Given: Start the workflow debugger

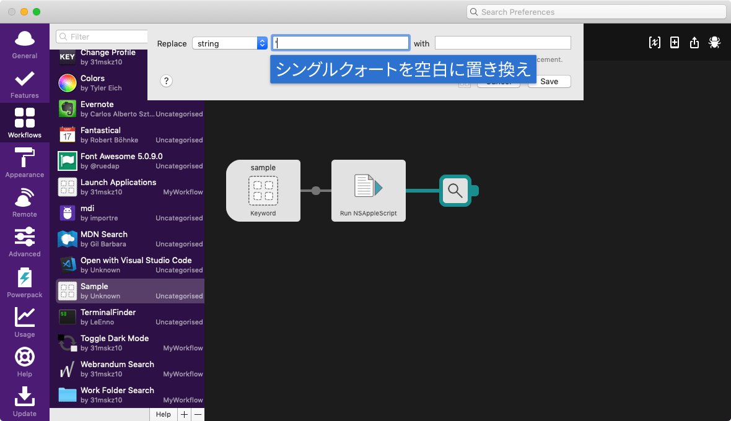Looking at the screenshot, I should (714, 42).
